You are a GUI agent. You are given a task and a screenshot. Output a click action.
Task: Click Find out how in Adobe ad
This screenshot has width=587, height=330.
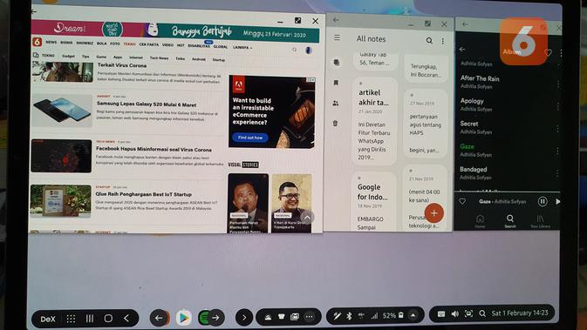(x=250, y=138)
